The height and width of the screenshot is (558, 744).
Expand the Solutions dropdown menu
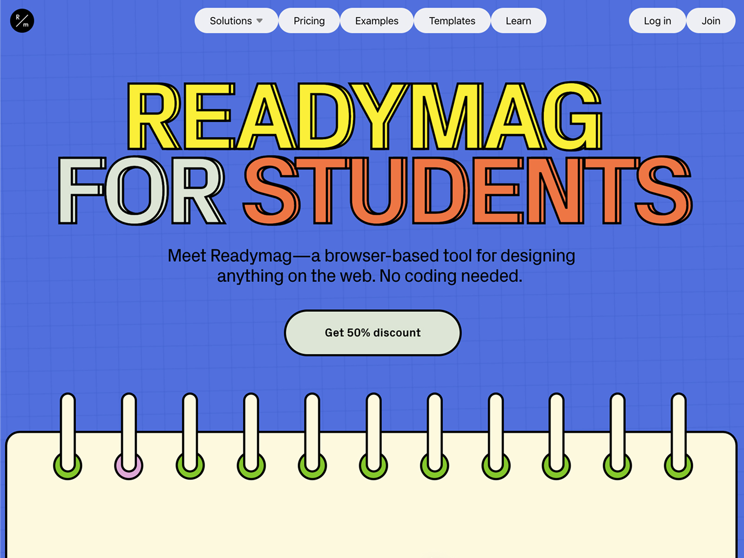pyautogui.click(x=236, y=21)
